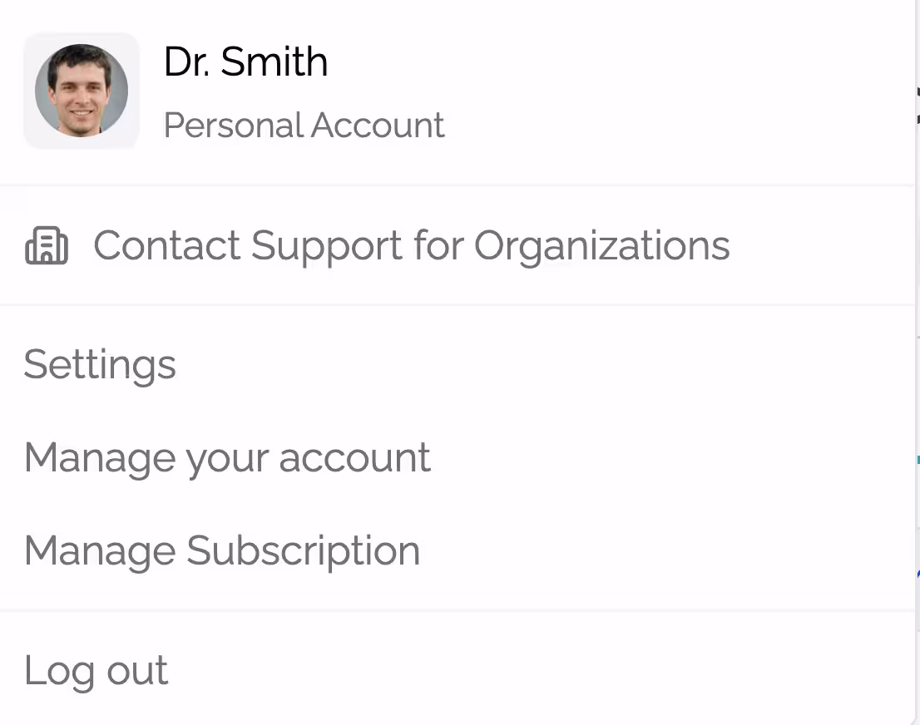Screen dimensions: 920x725
Task: Click the account name "Dr. Smith"
Action: tap(245, 62)
